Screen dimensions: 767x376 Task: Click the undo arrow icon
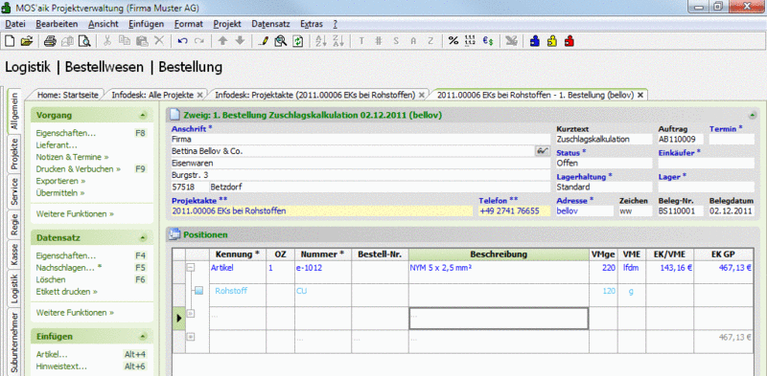click(182, 41)
